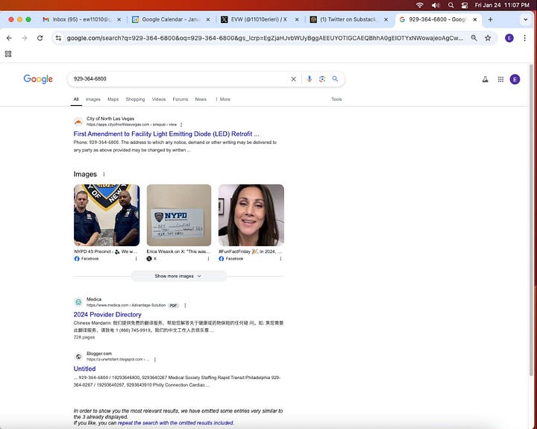Image resolution: width=537 pixels, height=429 pixels.
Task: Open the NYPD card image thumbnail
Action: pos(179,215)
